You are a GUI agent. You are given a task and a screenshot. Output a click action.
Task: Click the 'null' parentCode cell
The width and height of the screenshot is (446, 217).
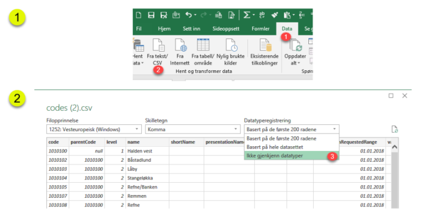pos(87,151)
